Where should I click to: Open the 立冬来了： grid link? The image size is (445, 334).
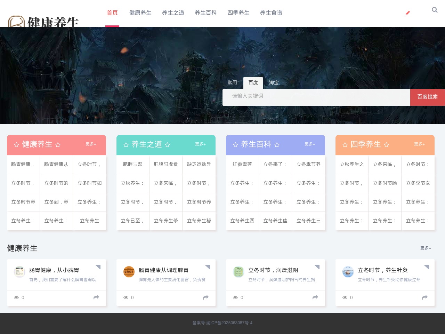click(x=275, y=164)
